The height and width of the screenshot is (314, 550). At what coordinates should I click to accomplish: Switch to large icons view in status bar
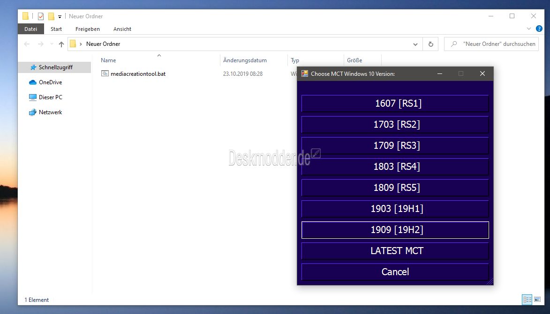coord(537,299)
